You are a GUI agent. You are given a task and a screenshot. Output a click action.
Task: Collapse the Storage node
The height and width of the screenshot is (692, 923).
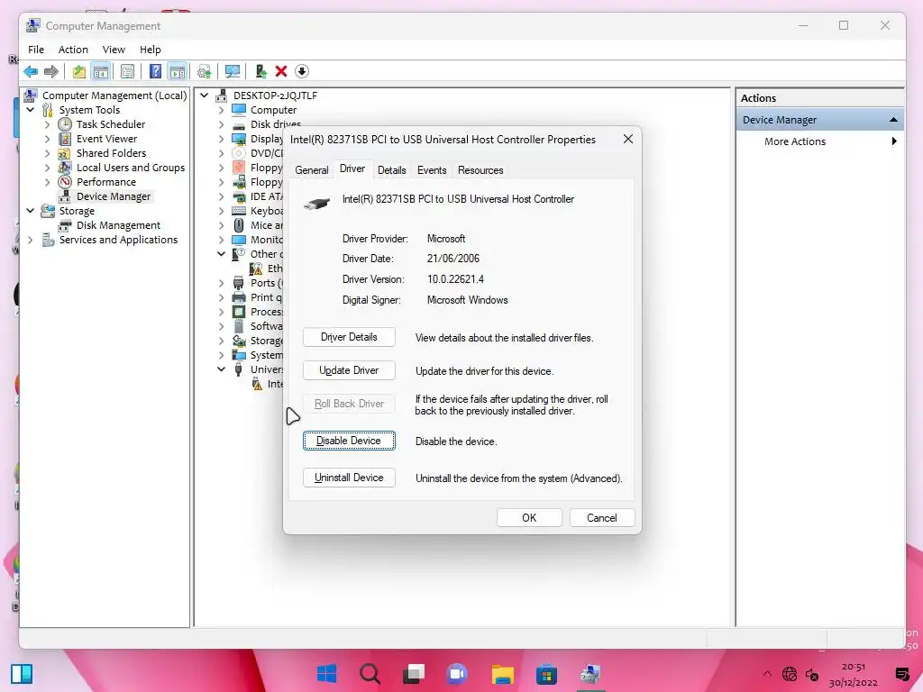click(x=31, y=211)
